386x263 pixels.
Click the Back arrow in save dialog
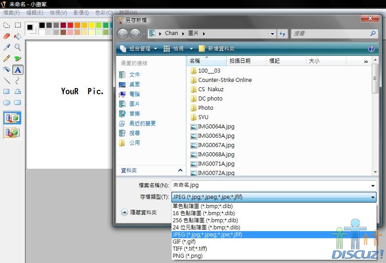pos(123,34)
